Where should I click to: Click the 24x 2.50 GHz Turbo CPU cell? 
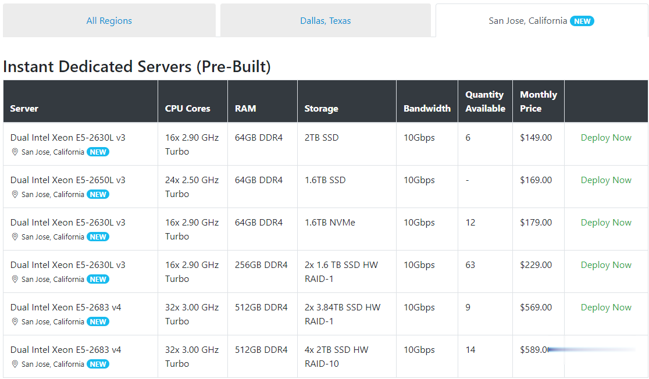[192, 187]
